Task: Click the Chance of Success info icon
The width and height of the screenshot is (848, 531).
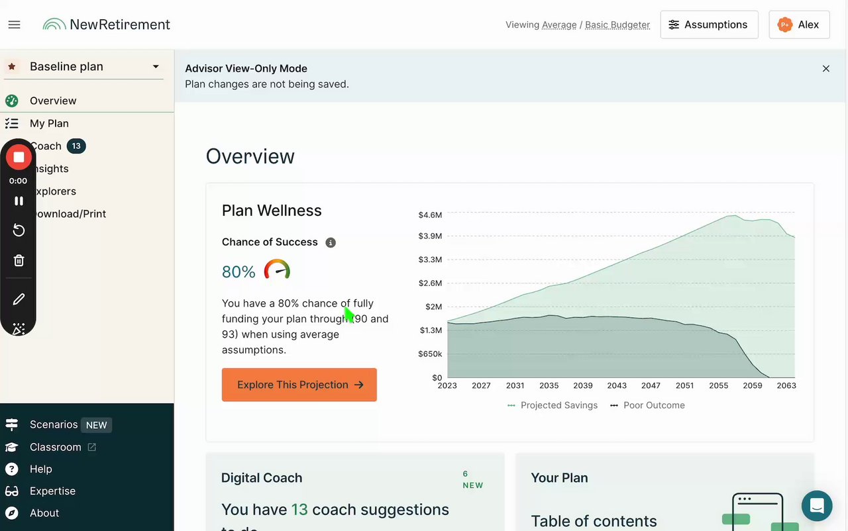Action: pyautogui.click(x=331, y=242)
